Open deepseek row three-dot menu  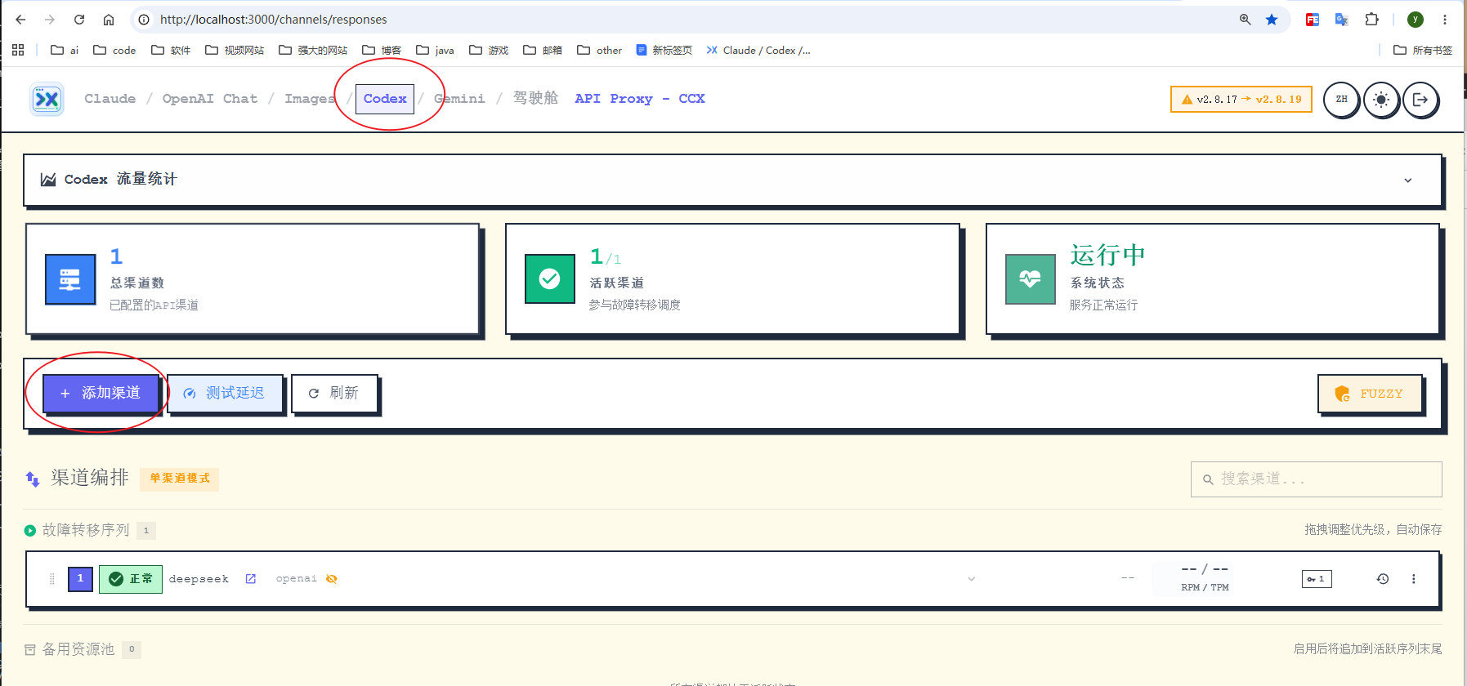point(1414,579)
